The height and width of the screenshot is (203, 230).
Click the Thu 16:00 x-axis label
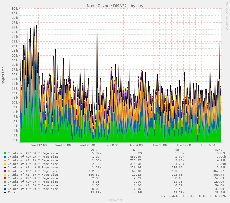(x=208, y=145)
